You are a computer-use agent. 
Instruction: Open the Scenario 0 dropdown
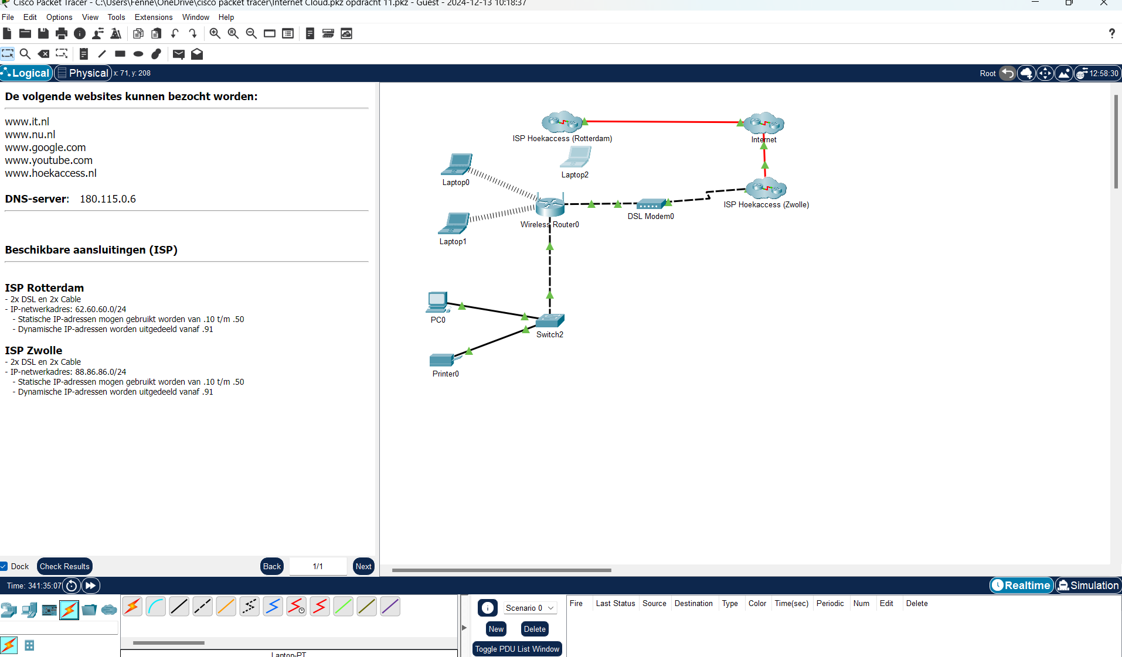529,608
